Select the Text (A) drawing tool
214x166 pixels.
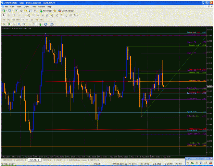click(x=38, y=15)
